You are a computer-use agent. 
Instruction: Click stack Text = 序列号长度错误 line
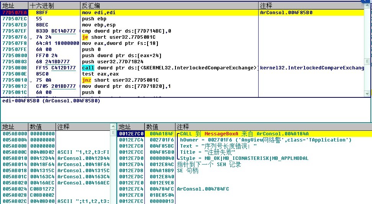218,146
